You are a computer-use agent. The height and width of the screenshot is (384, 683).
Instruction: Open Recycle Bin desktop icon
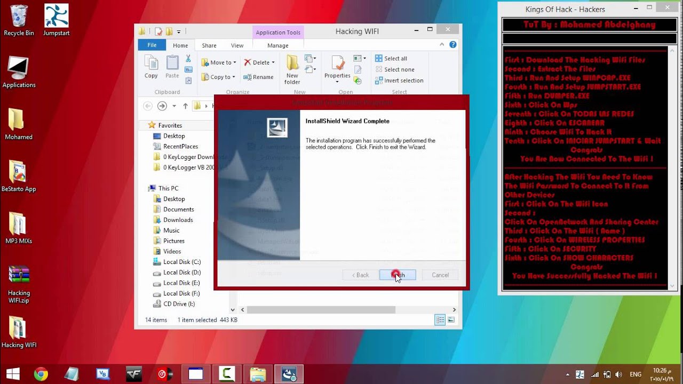[19, 20]
